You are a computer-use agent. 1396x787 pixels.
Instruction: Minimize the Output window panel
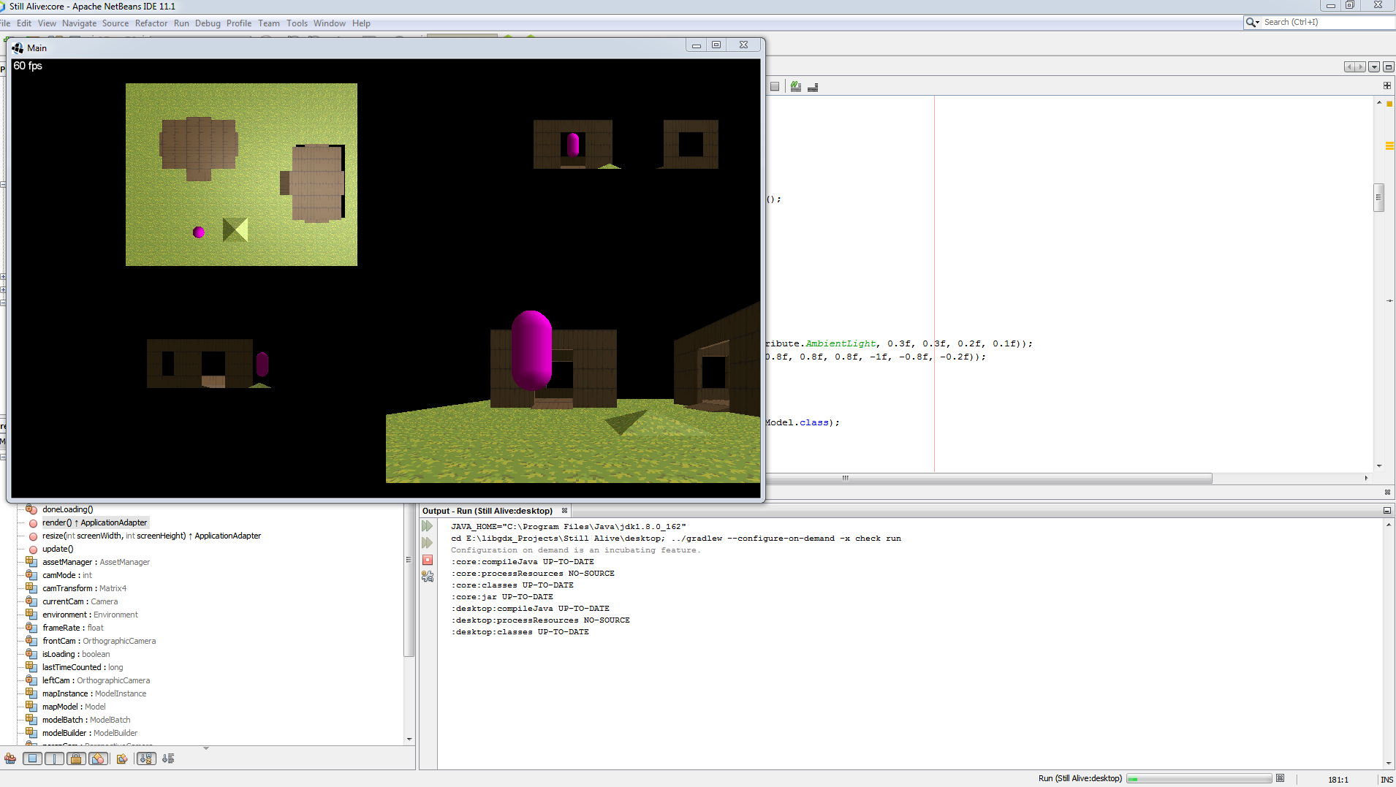[1386, 510]
